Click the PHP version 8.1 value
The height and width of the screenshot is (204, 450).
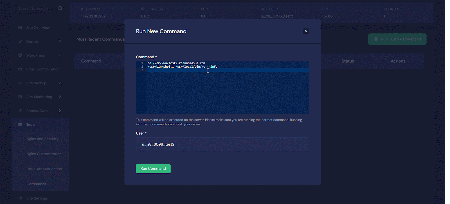(x=203, y=16)
